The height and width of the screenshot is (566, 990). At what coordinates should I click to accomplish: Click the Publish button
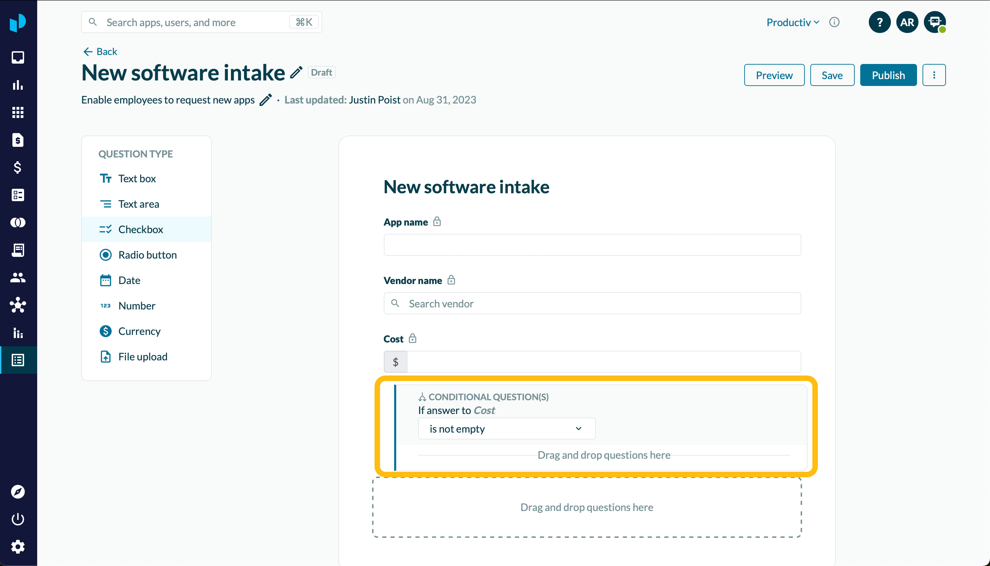(888, 75)
